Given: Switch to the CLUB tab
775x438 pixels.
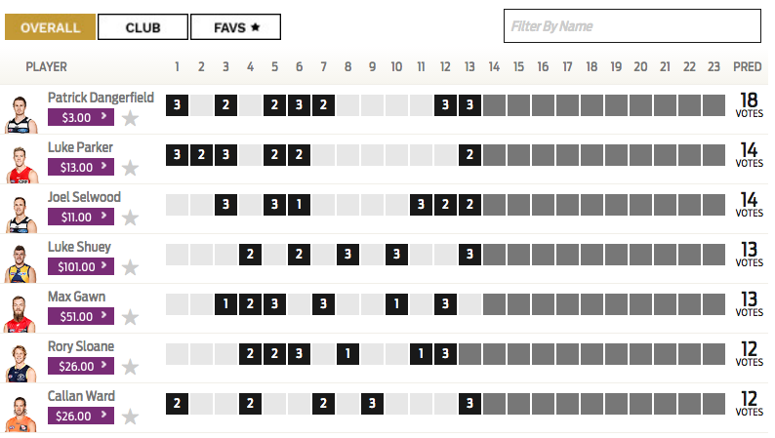Looking at the screenshot, I should pos(143,27).
